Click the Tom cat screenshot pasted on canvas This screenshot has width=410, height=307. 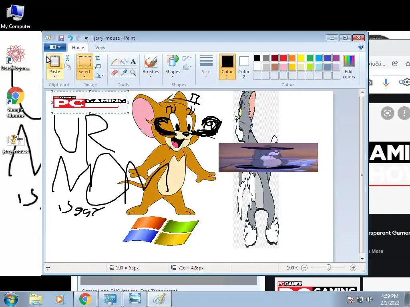(268, 157)
